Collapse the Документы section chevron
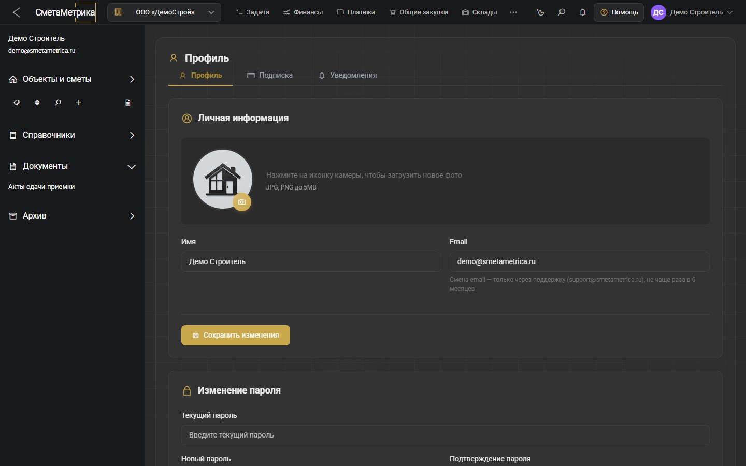 [x=132, y=167]
